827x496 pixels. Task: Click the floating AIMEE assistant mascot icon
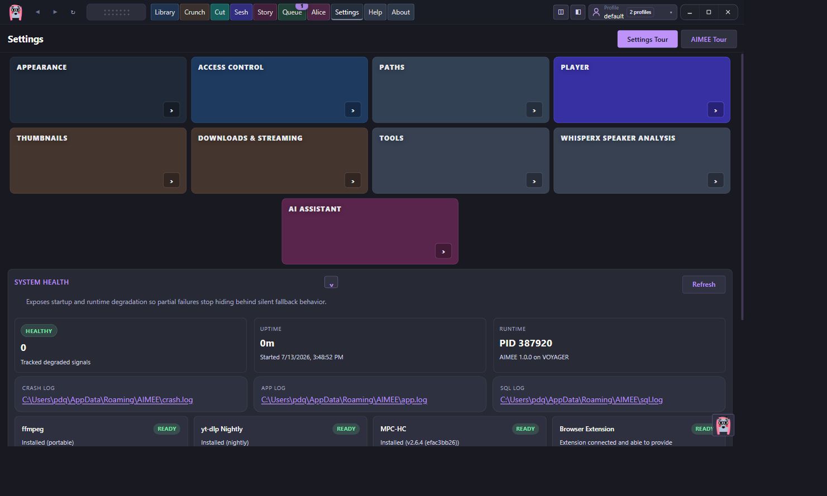(723, 425)
